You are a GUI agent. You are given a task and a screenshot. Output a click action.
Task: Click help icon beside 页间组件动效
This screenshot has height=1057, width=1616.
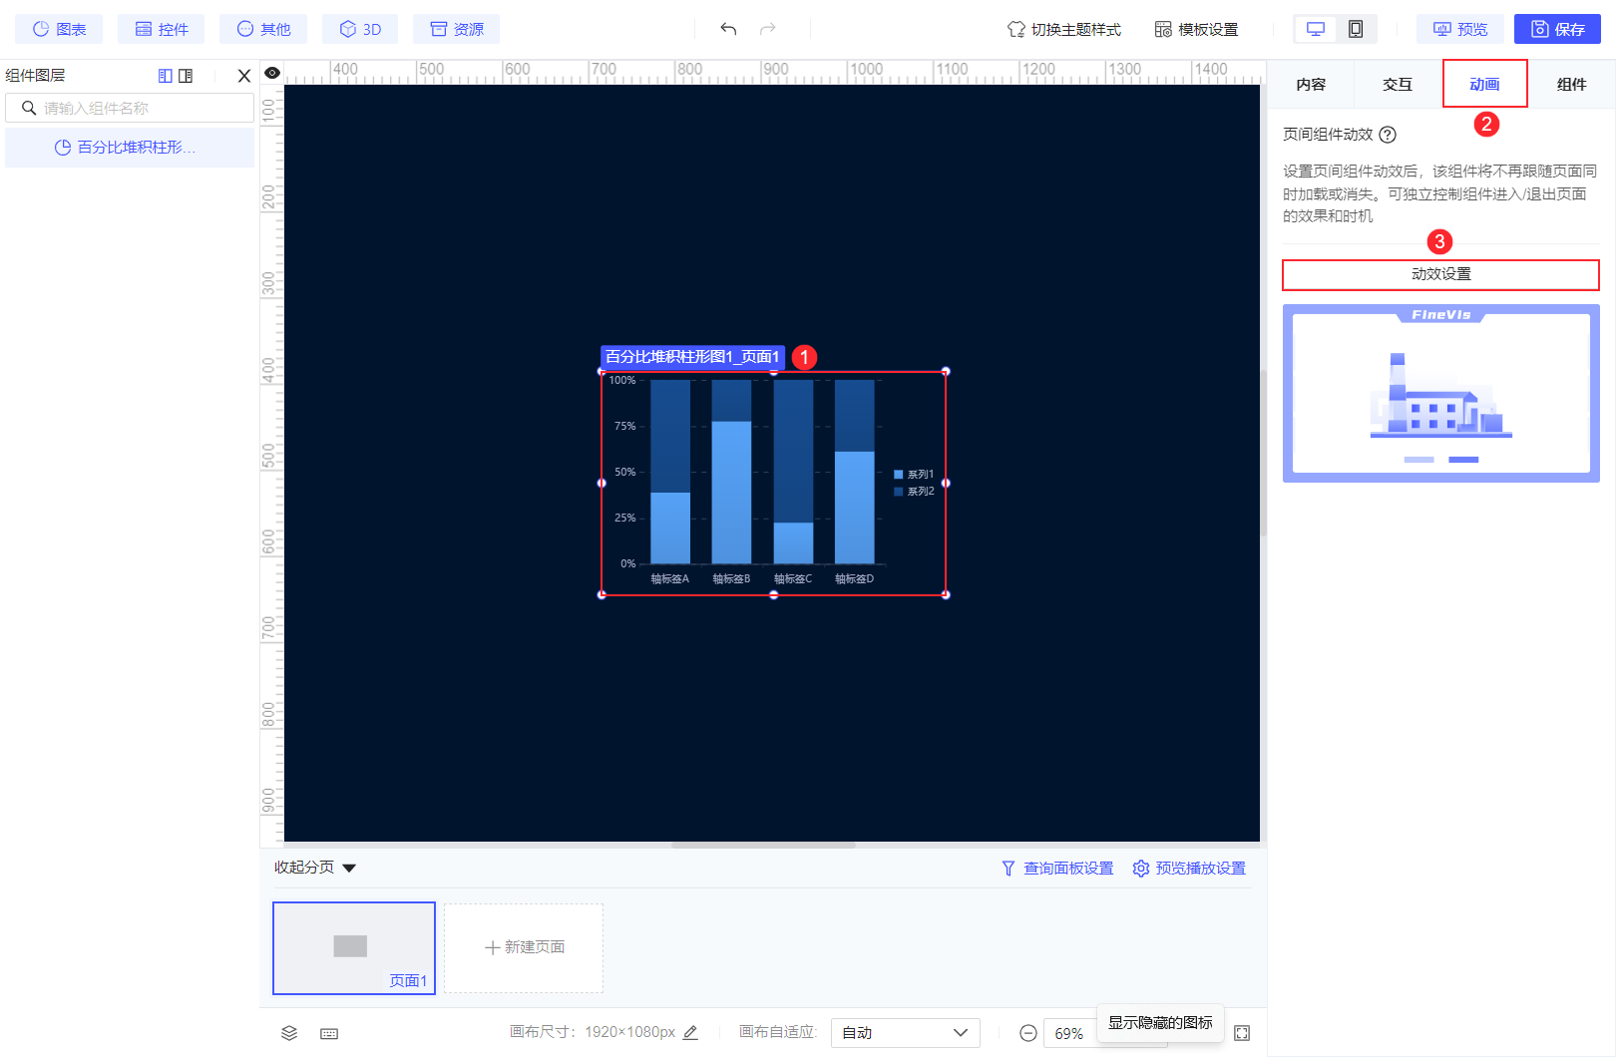[1388, 135]
